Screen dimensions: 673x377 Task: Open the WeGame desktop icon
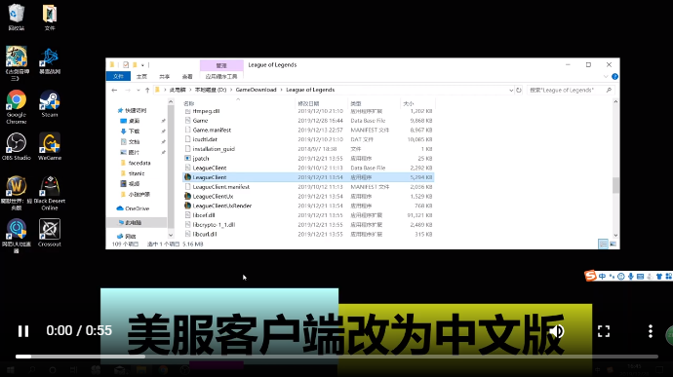coord(50,147)
